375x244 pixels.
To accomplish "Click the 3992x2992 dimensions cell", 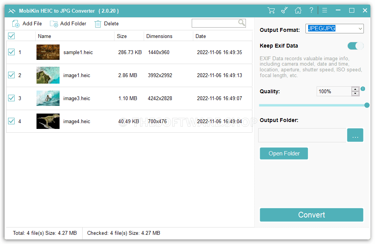I will coord(160,76).
